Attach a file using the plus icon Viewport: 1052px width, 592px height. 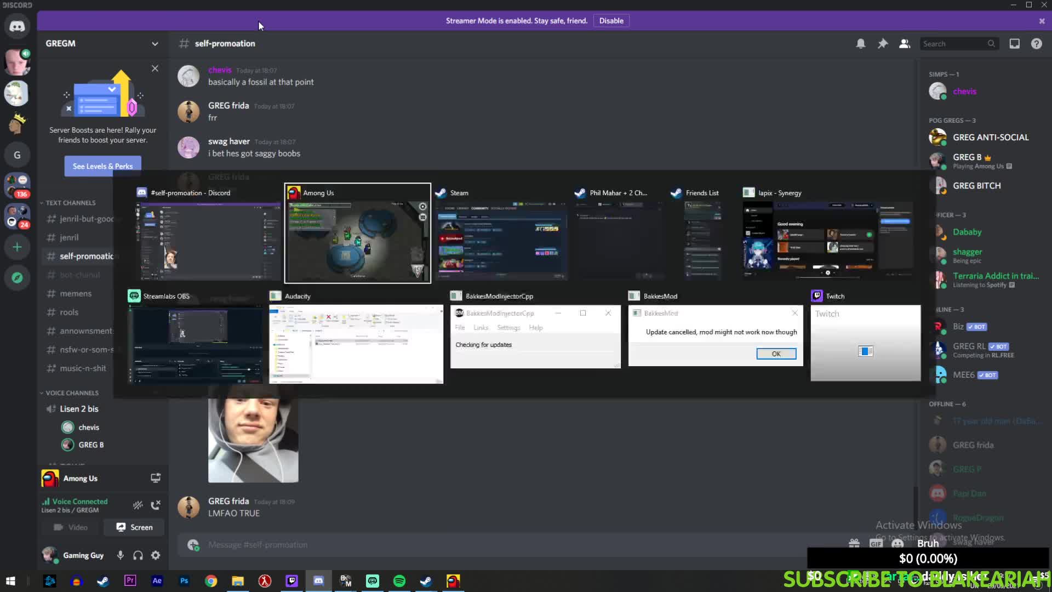pos(193,545)
